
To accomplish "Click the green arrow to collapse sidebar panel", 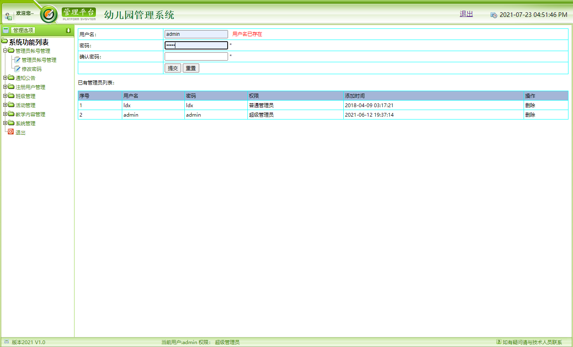I will pos(68,30).
